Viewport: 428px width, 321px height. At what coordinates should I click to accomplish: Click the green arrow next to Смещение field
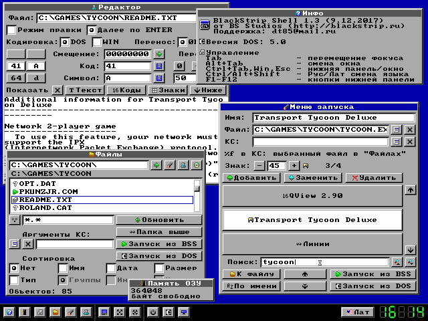159,54
